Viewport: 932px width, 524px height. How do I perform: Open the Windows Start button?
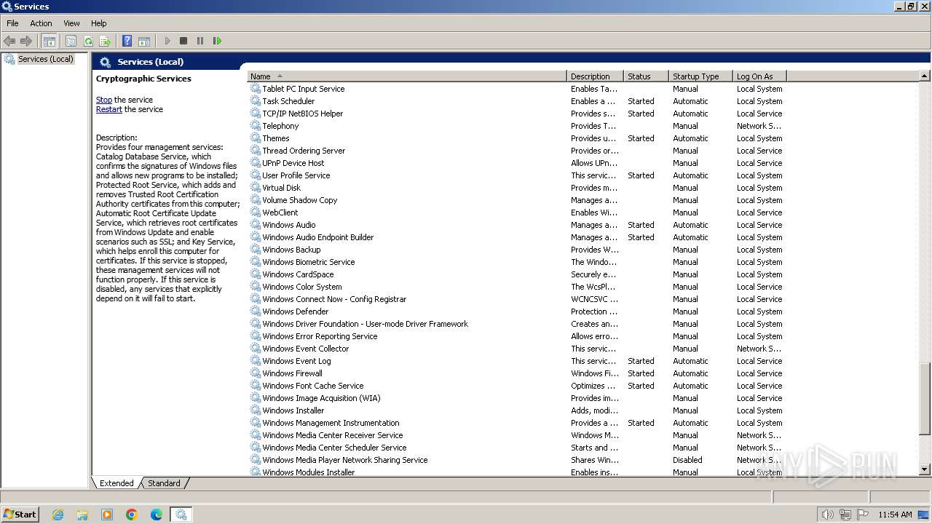pos(20,514)
